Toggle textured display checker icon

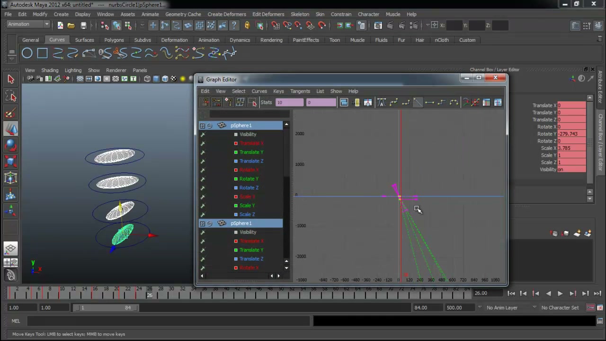174,79
